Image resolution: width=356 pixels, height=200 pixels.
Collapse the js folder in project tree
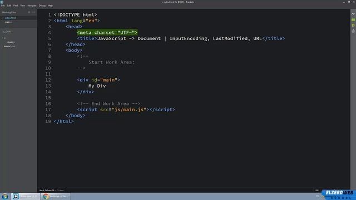point(4,38)
